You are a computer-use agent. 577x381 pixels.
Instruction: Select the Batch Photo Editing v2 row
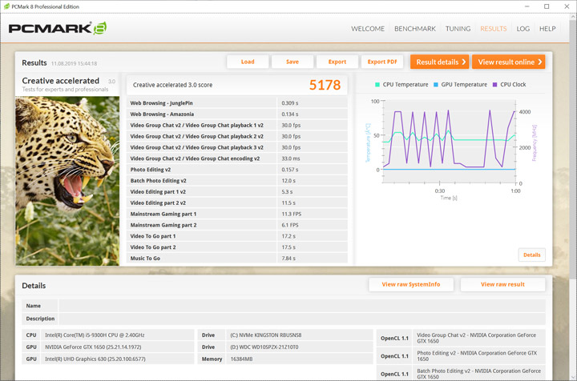237,181
